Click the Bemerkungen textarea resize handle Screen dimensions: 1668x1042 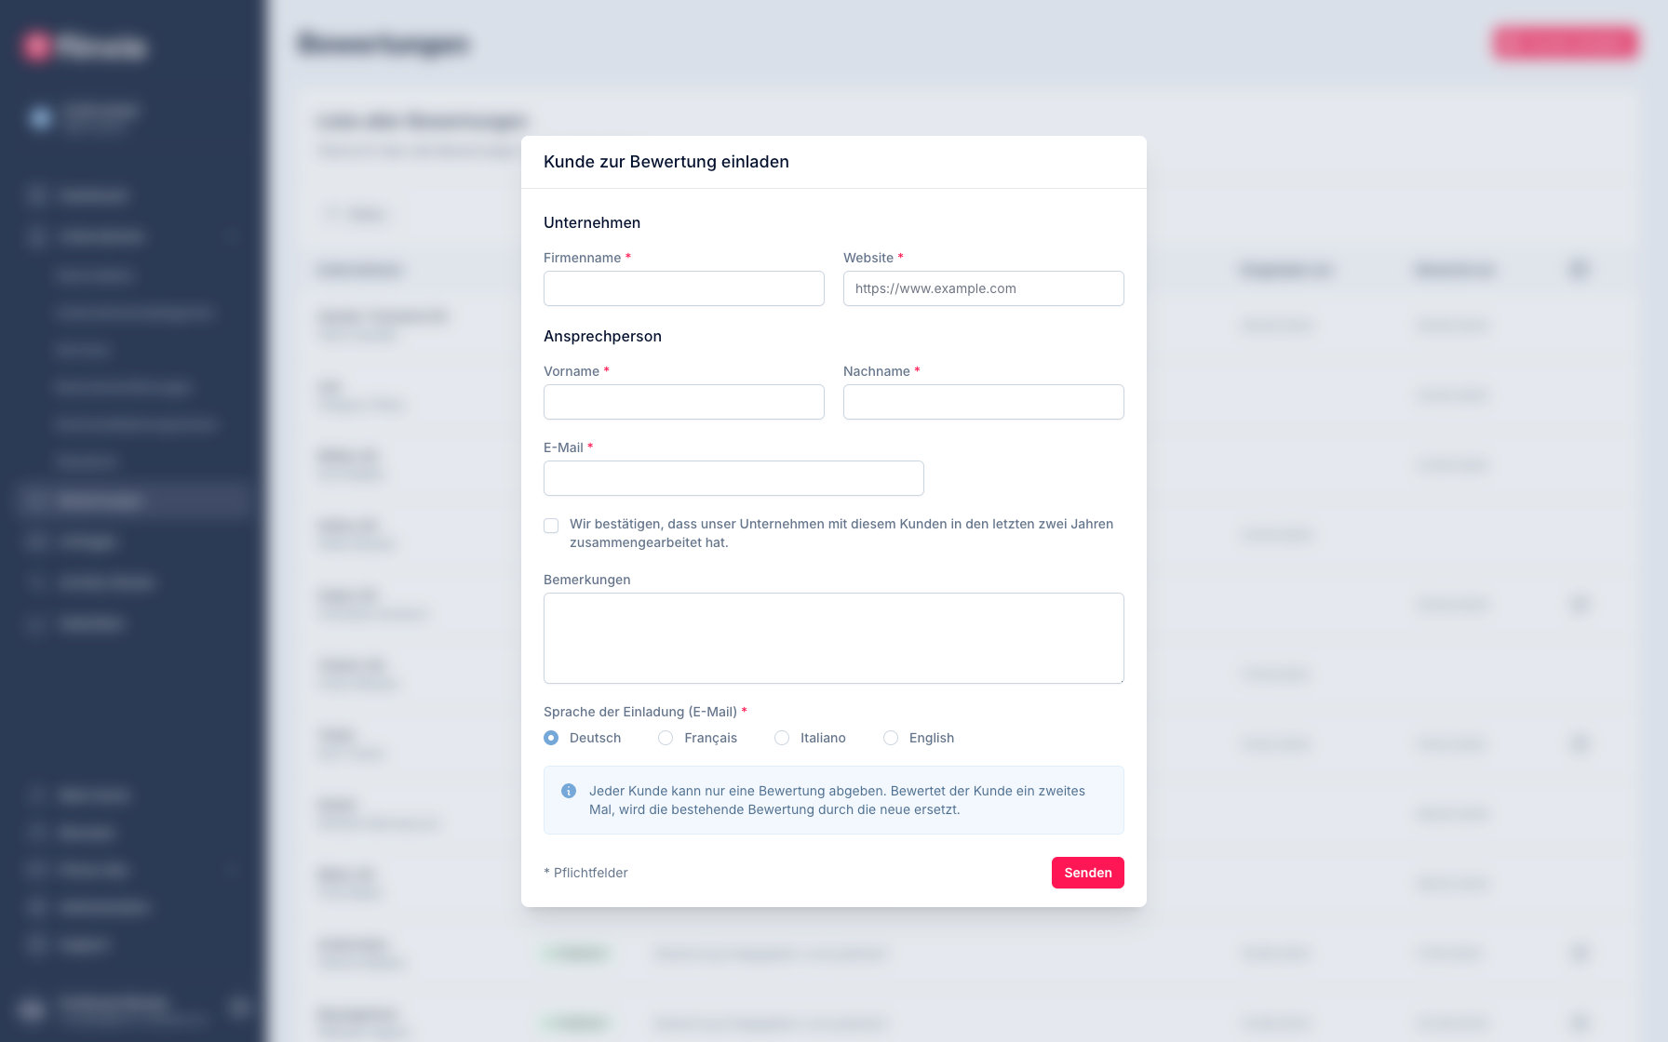[1120, 679]
